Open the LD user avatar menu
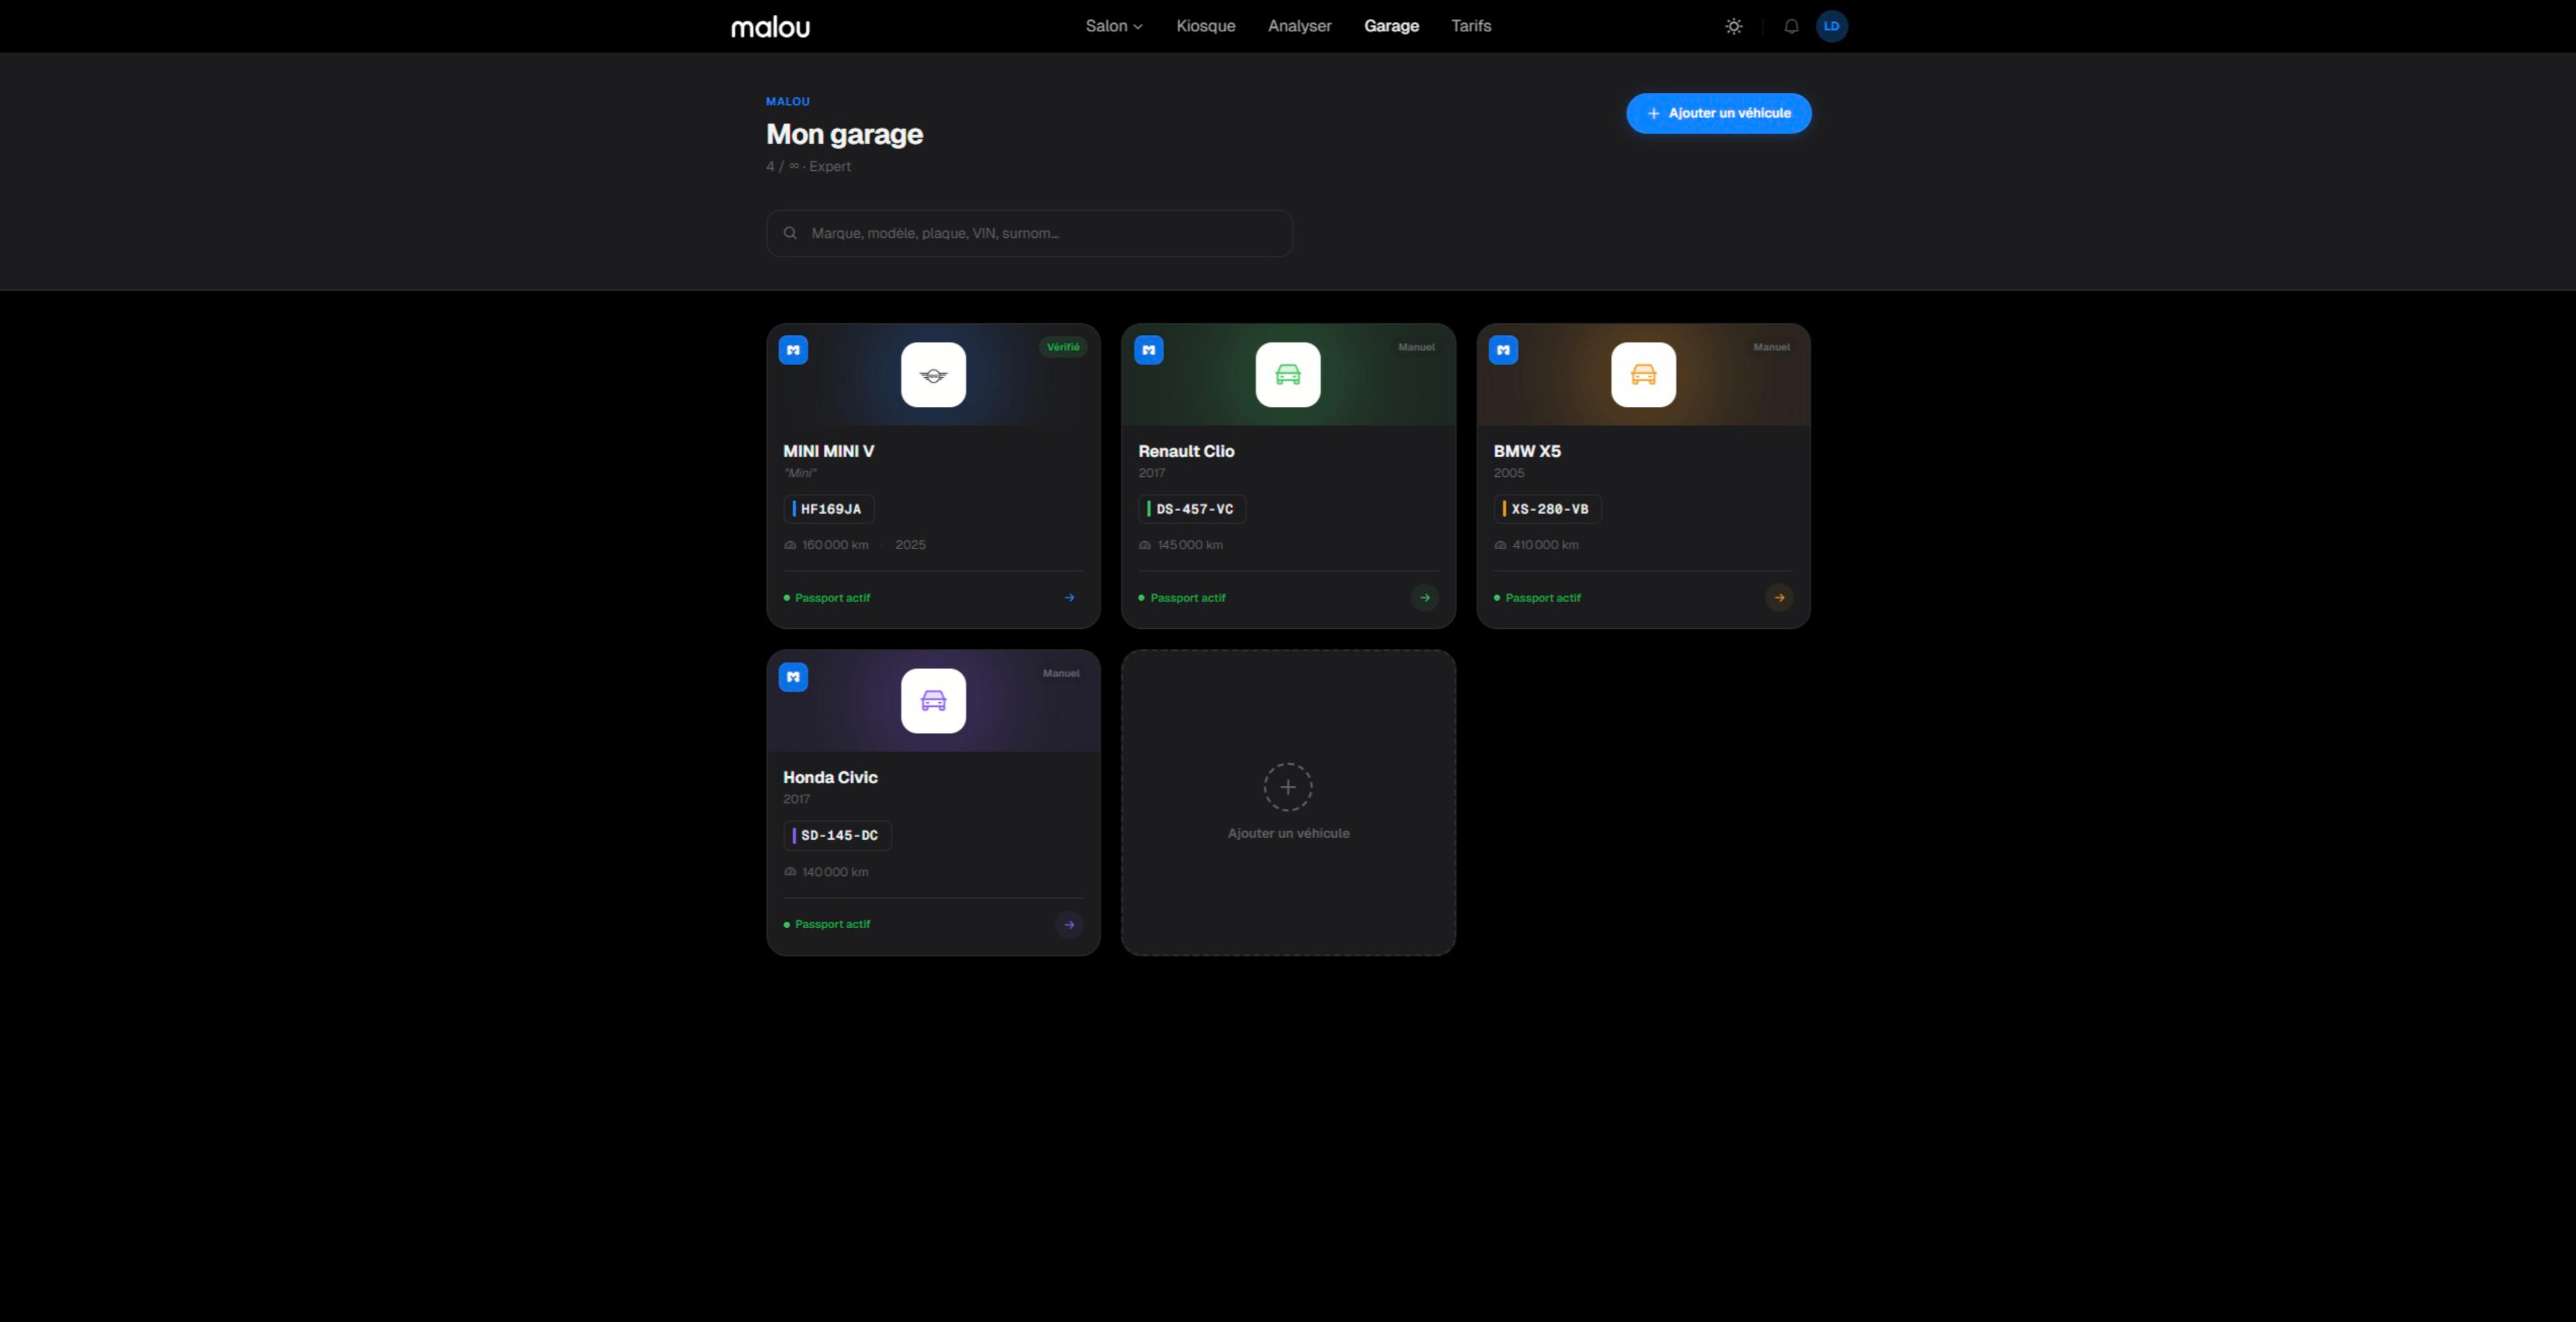The height and width of the screenshot is (1322, 2576). click(x=1832, y=27)
